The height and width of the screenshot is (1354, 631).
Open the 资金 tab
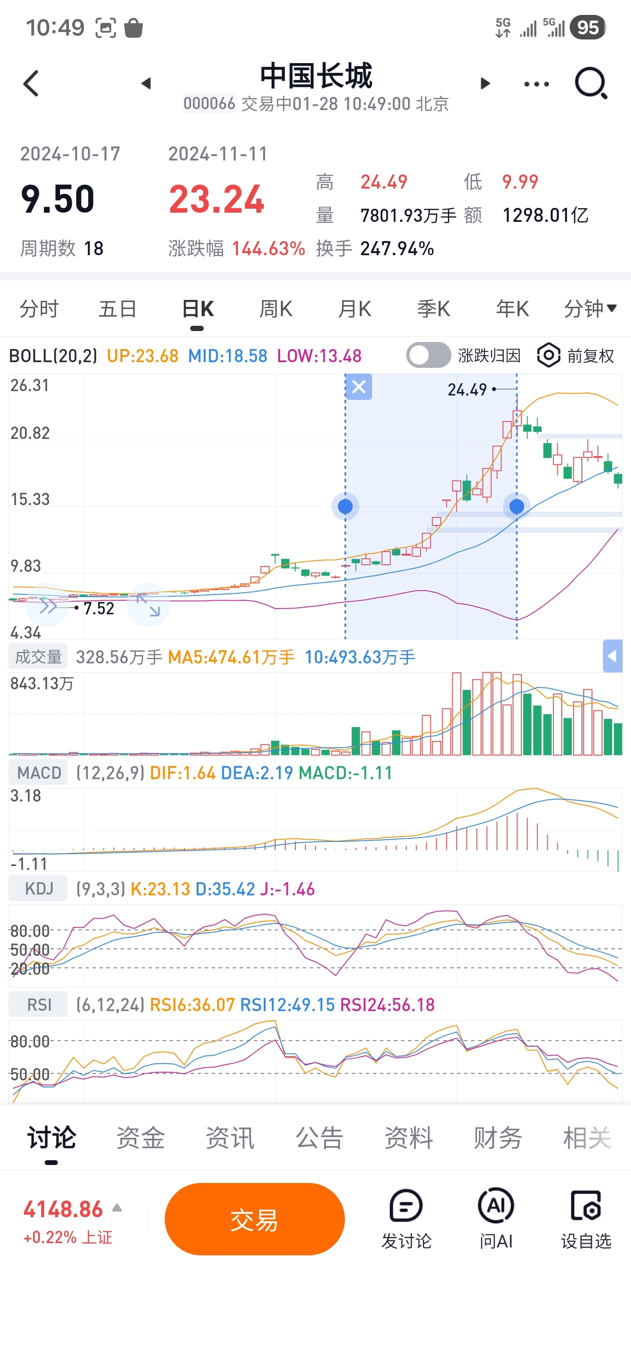click(x=140, y=1138)
